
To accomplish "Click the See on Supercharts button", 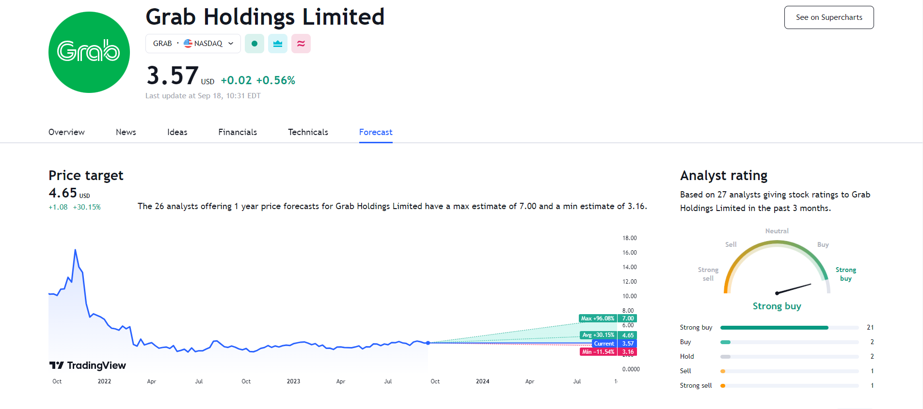I will pyautogui.click(x=829, y=17).
